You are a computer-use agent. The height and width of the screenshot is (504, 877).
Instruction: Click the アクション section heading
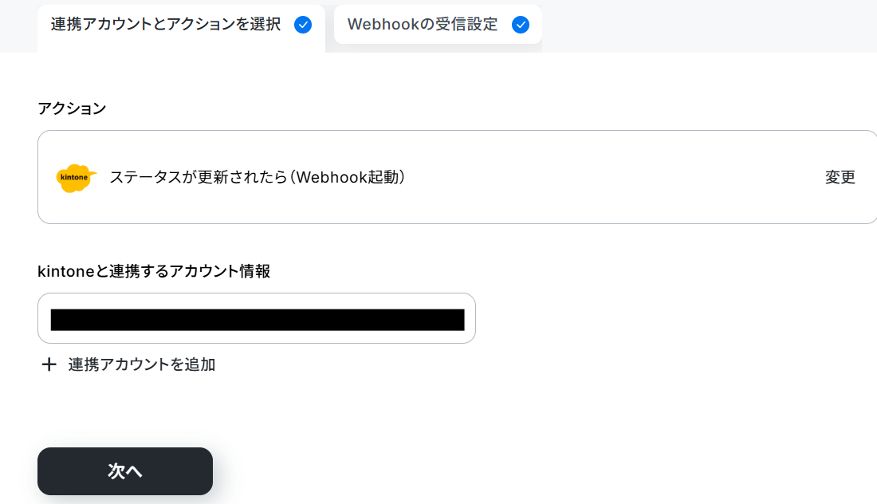[x=72, y=108]
